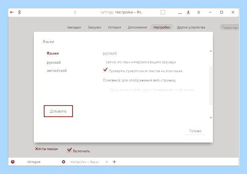Open the Yandex "Я" home icon
Screen dimensions: 247x174
click(x=19, y=12)
